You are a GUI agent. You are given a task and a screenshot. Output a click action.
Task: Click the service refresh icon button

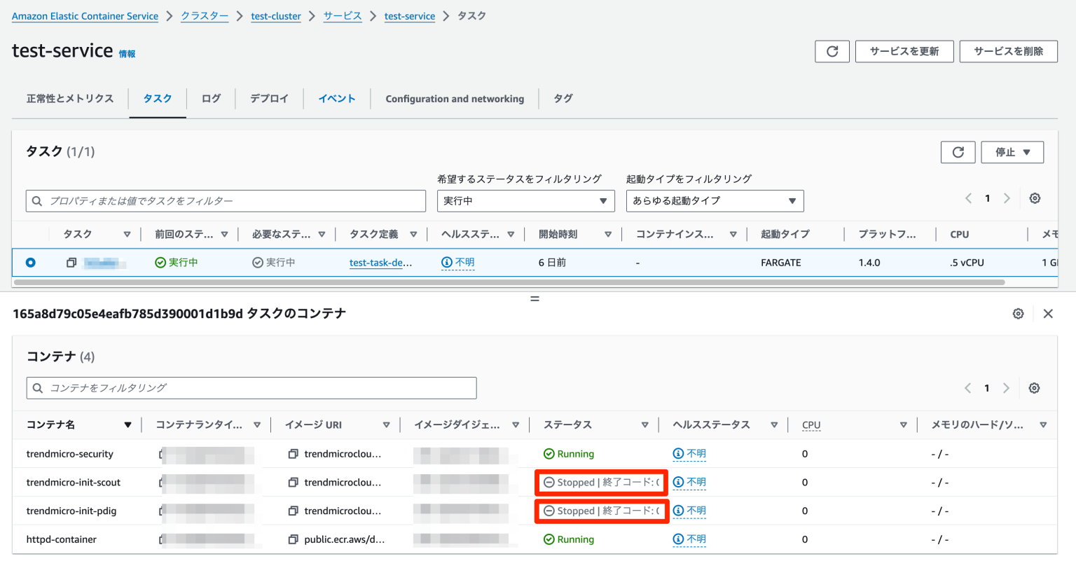click(x=832, y=51)
